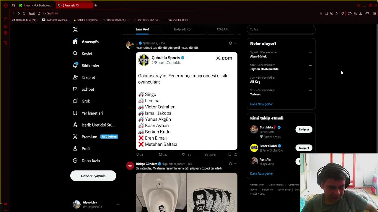Switch to the Takip ediliyor tab

[183, 29]
